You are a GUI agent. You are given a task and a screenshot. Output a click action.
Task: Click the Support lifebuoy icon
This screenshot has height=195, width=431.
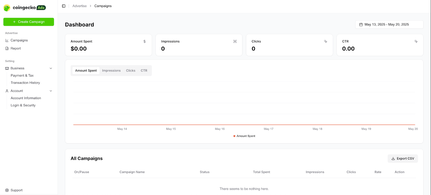point(7,190)
